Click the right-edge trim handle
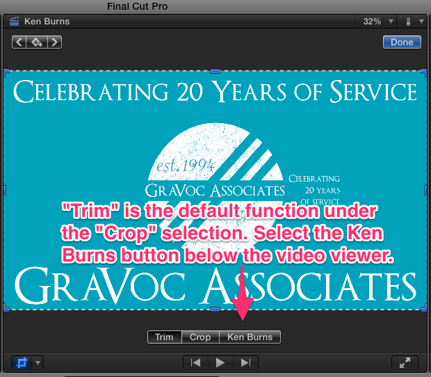Viewport: 431px width, 377px height. (x=425, y=190)
